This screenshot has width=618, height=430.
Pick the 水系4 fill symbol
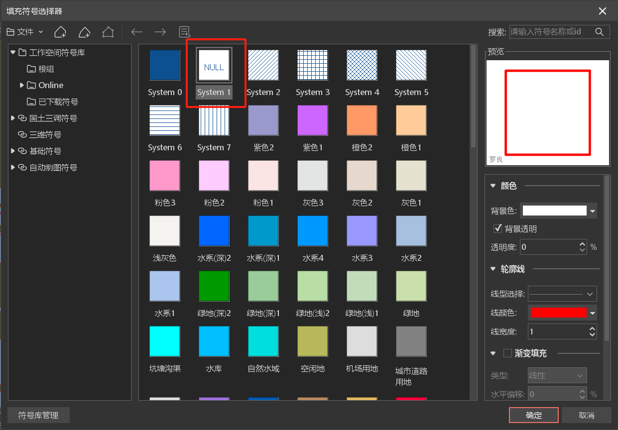click(313, 231)
